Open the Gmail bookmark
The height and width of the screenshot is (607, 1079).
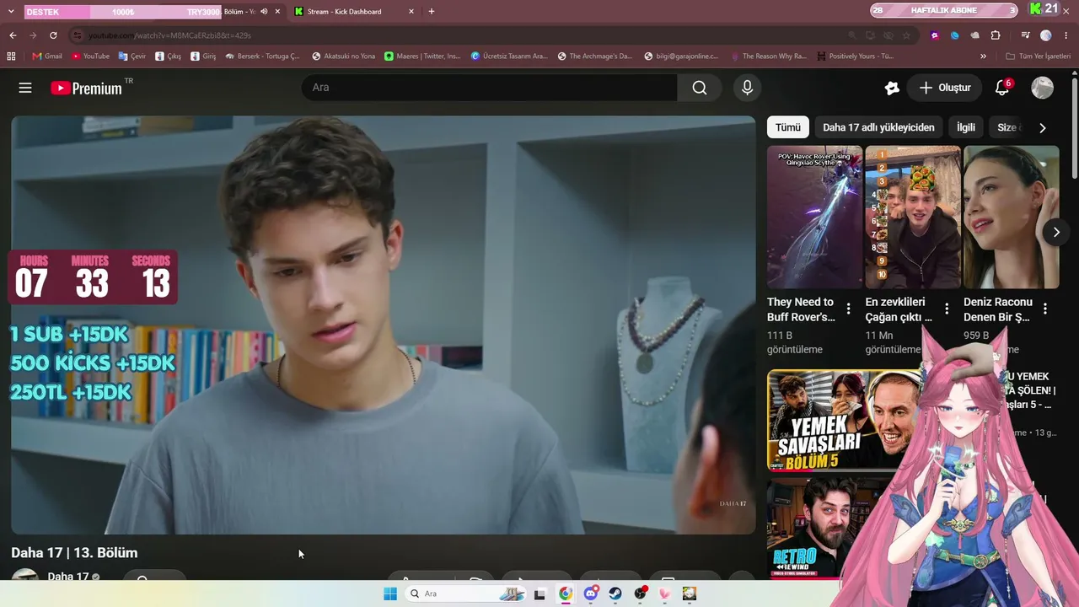point(47,56)
